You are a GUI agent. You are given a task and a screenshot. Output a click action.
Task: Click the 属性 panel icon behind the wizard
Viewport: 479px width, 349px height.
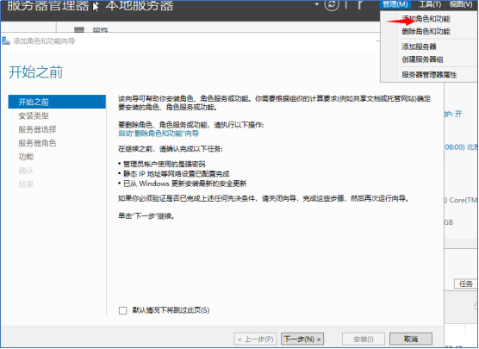[x=79, y=29]
